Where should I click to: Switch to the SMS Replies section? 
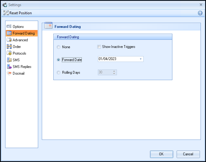click(22, 67)
